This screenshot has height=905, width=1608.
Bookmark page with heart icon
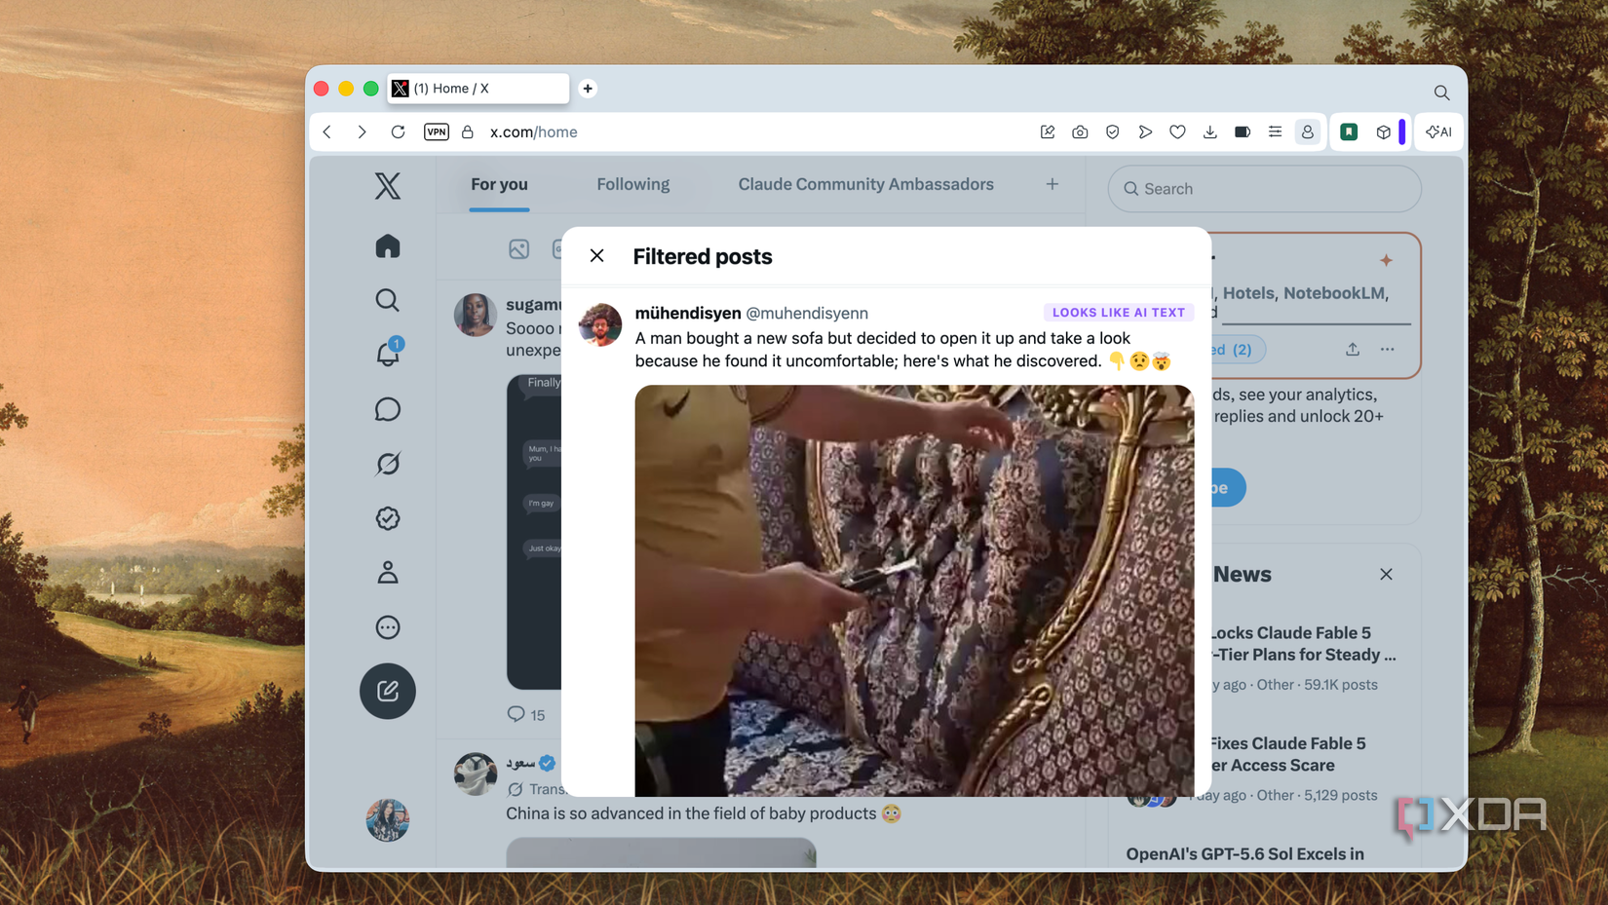pos(1177,132)
